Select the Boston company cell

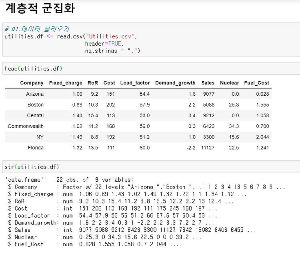(x=36, y=104)
